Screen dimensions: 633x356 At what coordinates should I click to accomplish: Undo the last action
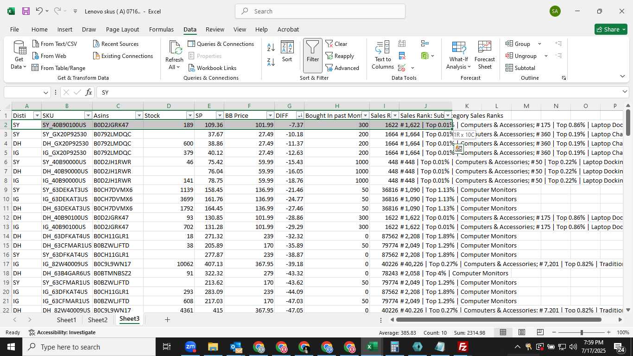[39, 11]
